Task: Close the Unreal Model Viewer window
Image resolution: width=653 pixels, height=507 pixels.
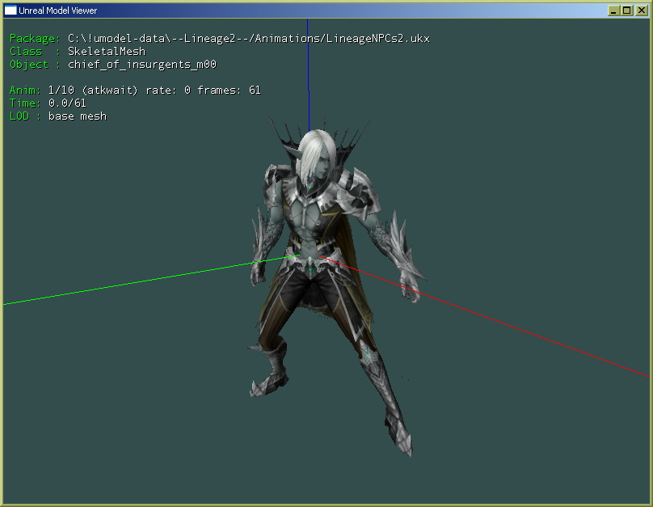Action: [642, 11]
